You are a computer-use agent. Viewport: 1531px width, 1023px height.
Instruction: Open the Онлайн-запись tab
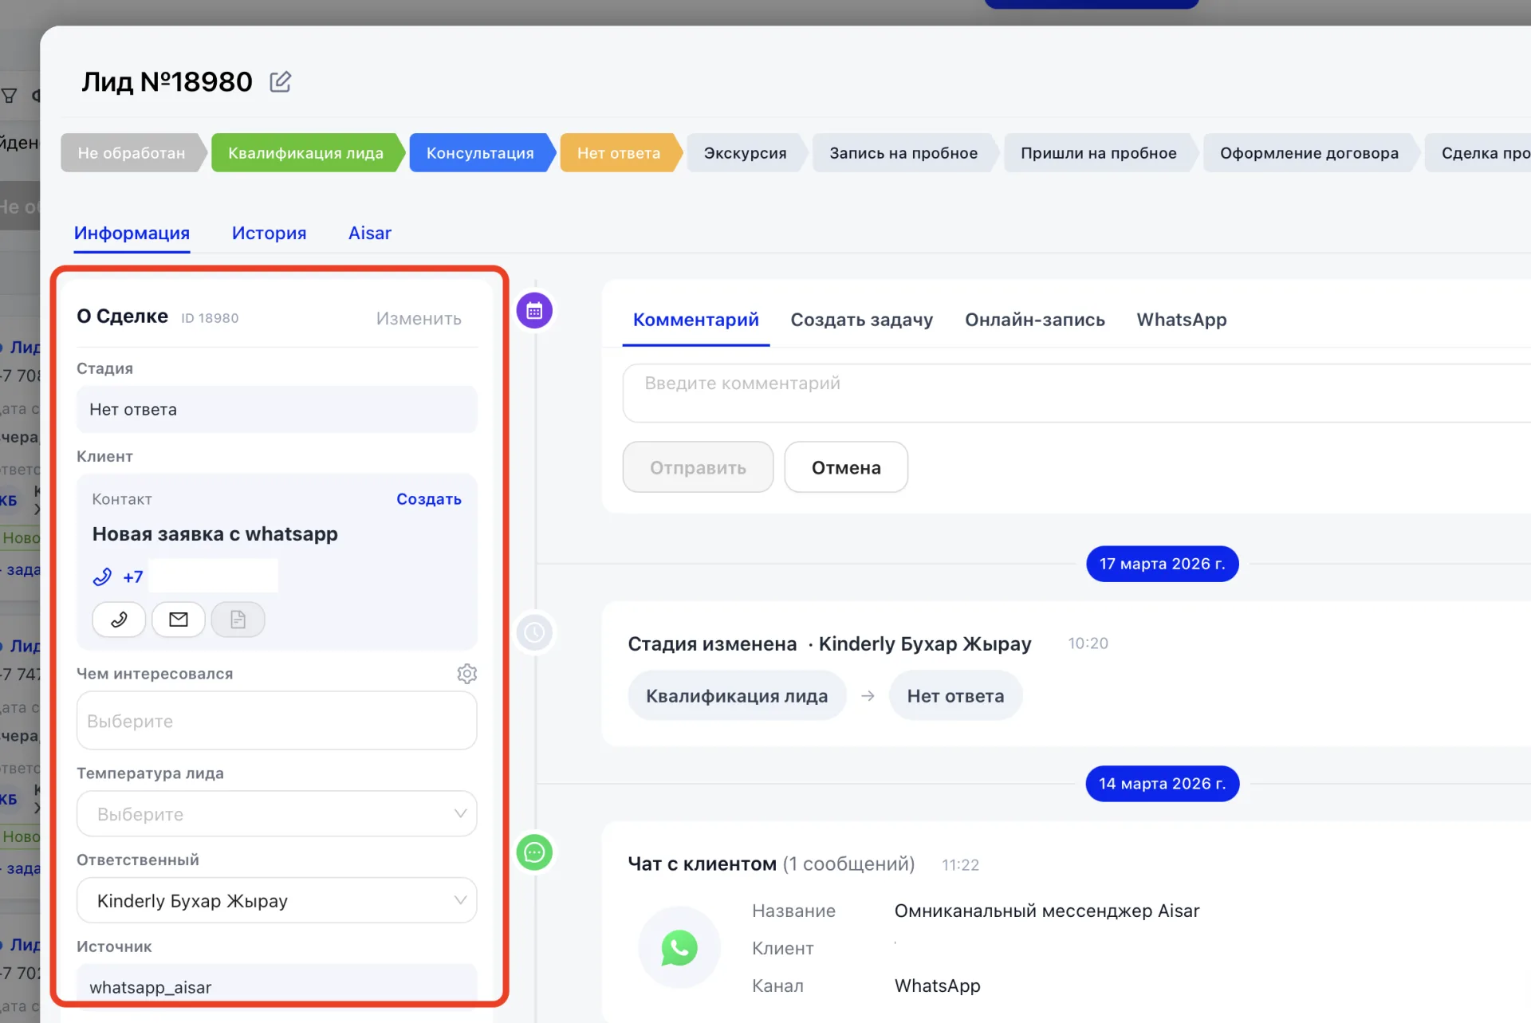coord(1035,320)
